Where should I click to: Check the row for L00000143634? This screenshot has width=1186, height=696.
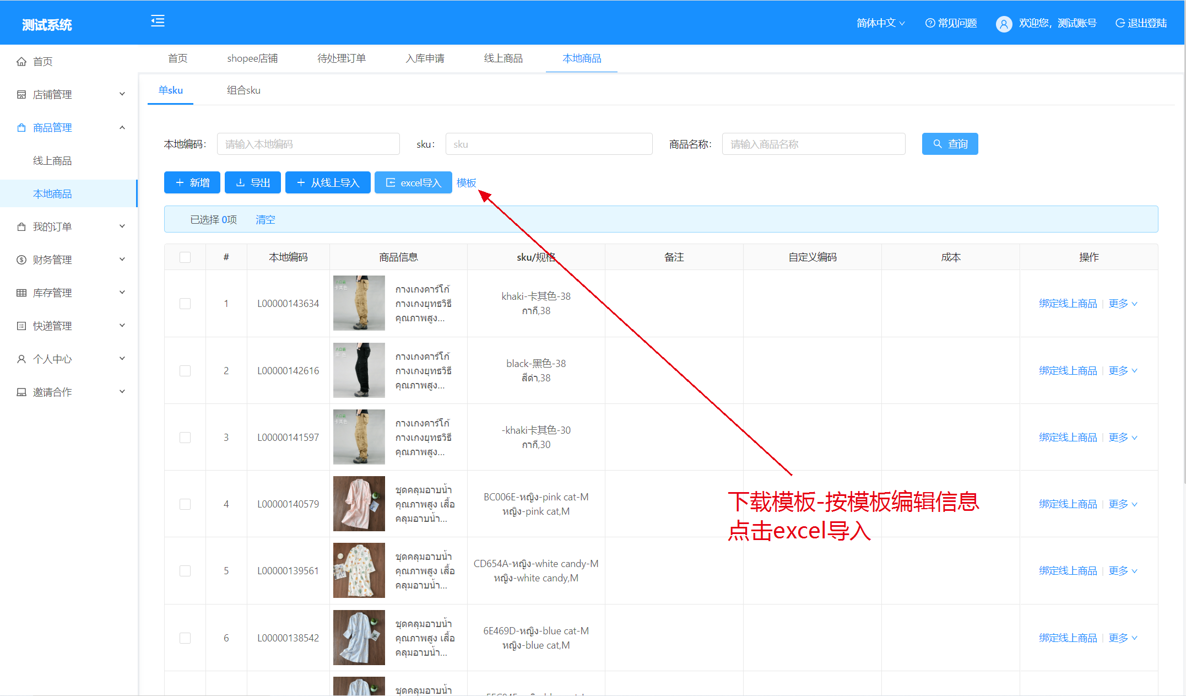point(185,304)
